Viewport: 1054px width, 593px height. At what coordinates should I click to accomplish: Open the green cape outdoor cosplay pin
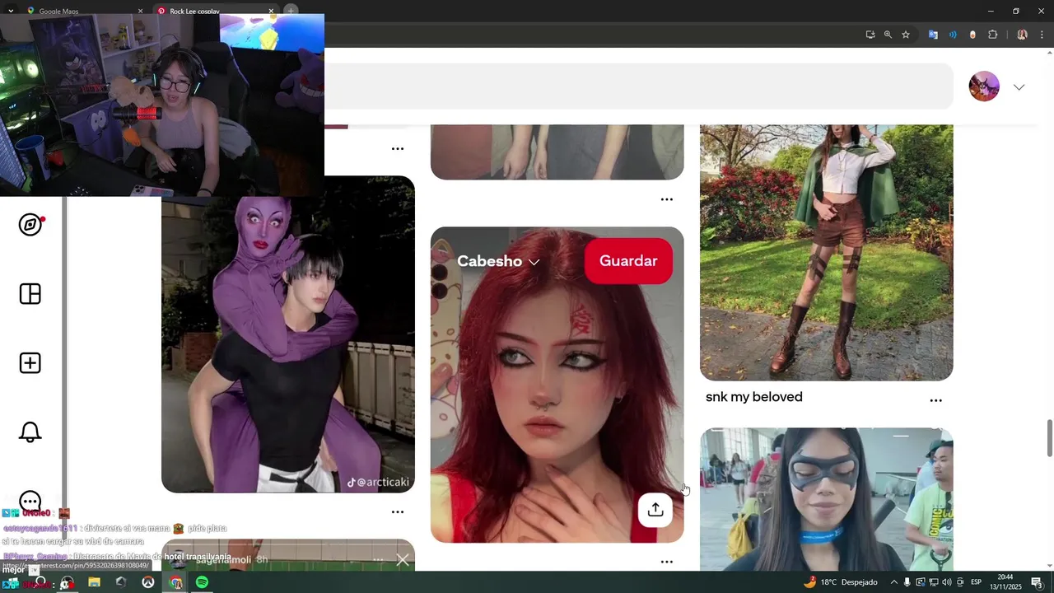coord(827,252)
